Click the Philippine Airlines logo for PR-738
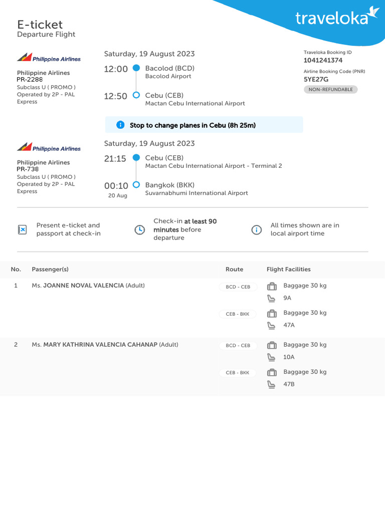 pyautogui.click(x=49, y=148)
